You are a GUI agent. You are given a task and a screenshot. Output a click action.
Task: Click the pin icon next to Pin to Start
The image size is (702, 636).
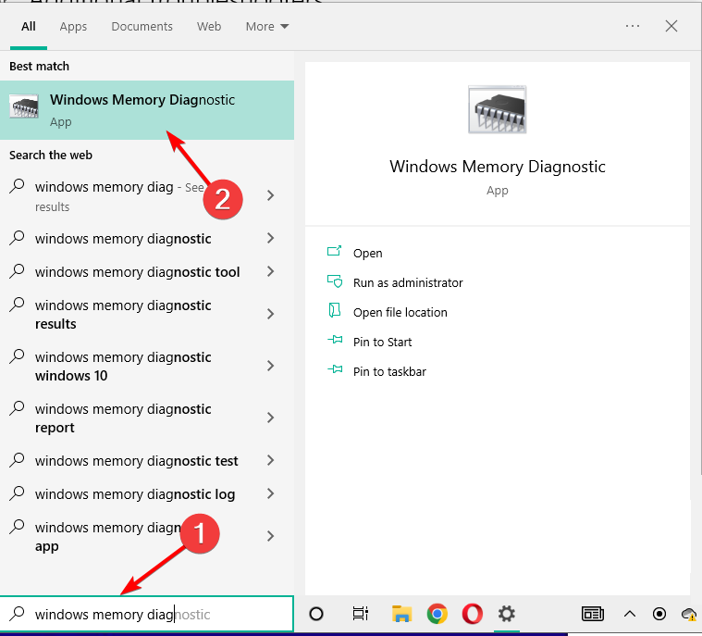335,340
